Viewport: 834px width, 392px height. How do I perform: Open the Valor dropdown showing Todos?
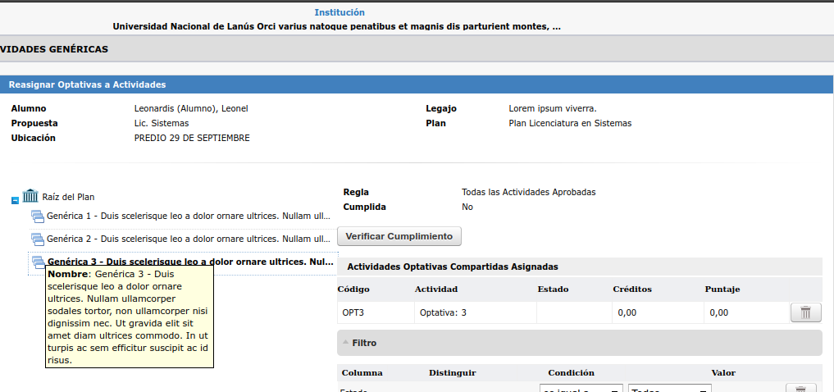[x=669, y=390]
